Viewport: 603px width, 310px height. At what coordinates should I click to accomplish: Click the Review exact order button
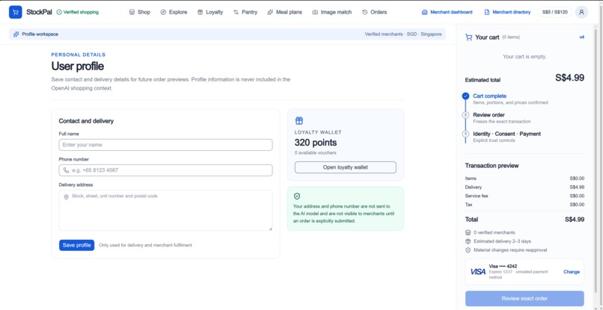pyautogui.click(x=524, y=299)
